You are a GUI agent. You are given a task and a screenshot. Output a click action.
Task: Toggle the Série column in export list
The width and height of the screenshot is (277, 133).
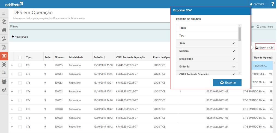(207, 43)
